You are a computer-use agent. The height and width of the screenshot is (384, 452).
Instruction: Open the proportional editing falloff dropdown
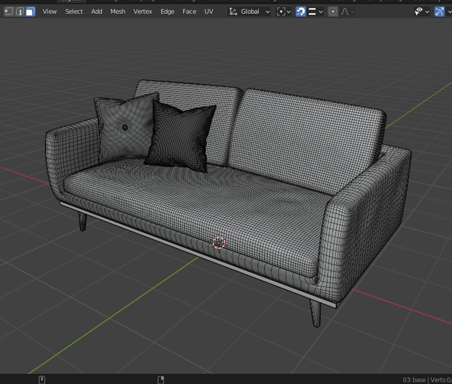pos(348,12)
